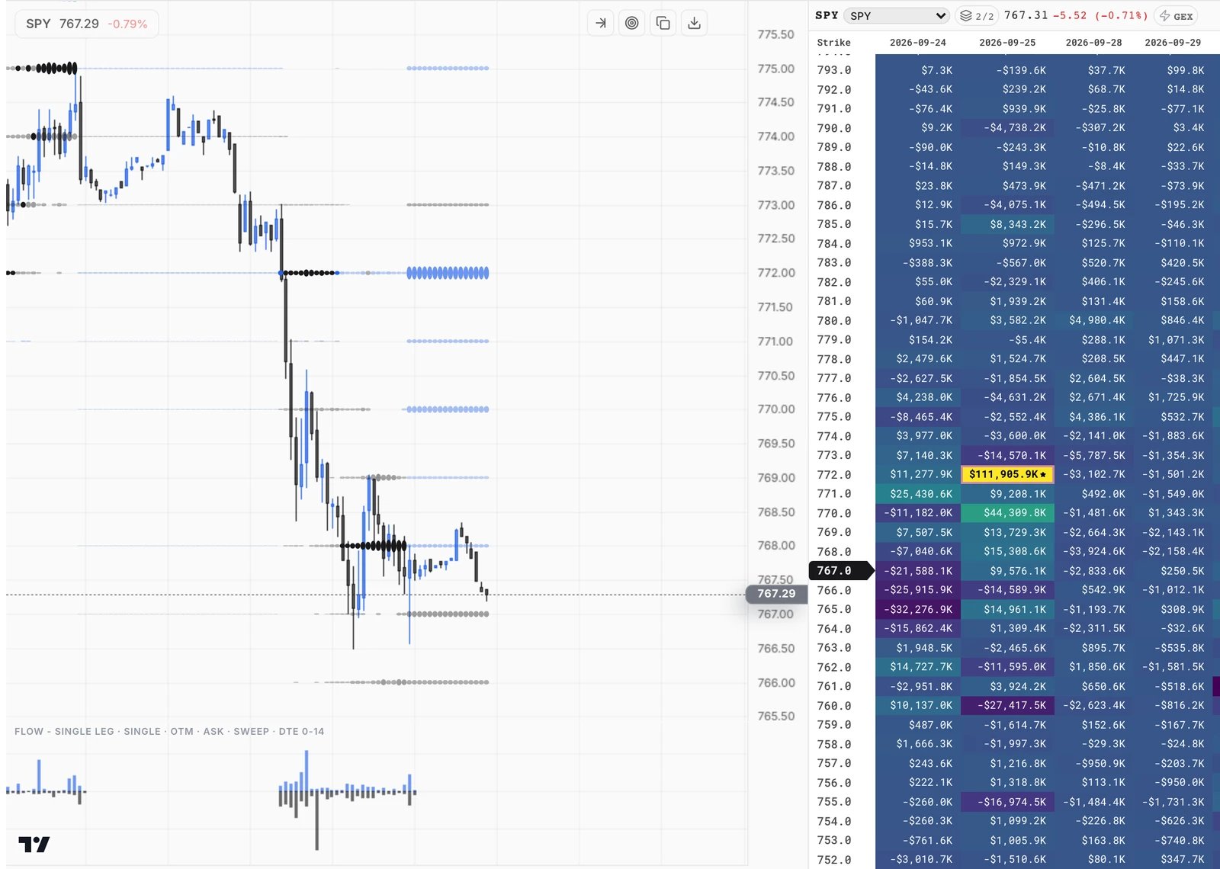Click the scroll-to-latest arrow icon above the chart
Viewport: 1220px width, 869px height.
[601, 23]
